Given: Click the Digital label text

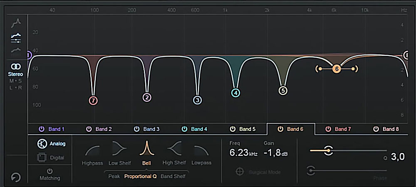Looking at the screenshot, I should coord(57,158).
